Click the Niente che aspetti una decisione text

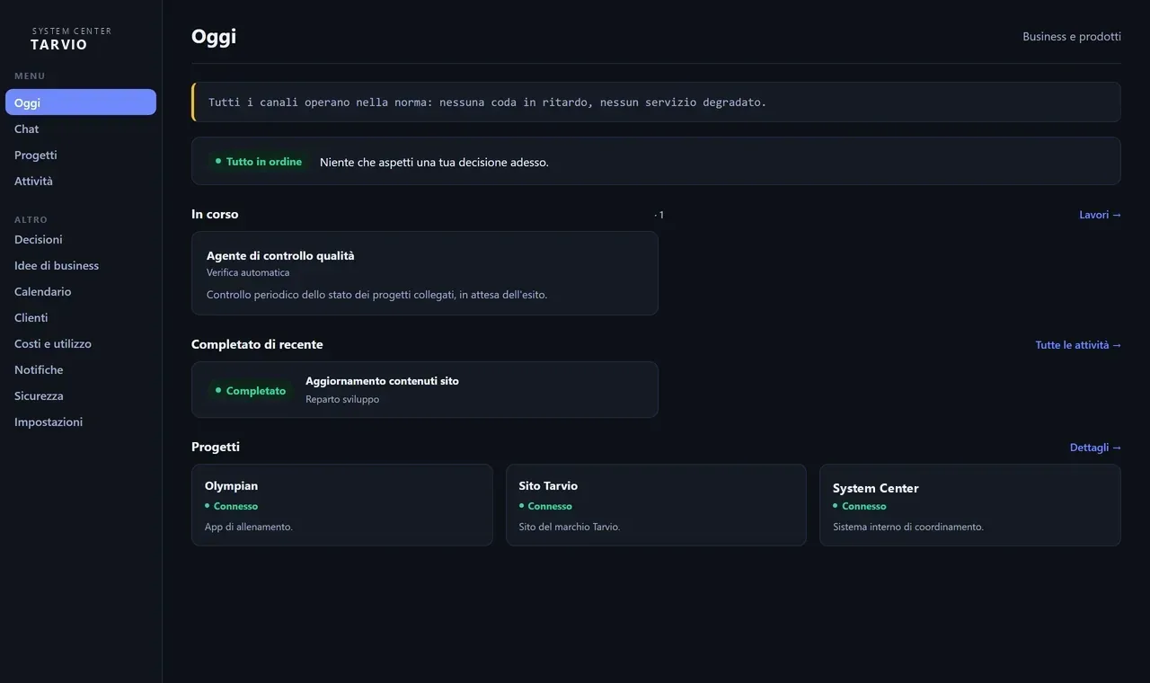[434, 163]
